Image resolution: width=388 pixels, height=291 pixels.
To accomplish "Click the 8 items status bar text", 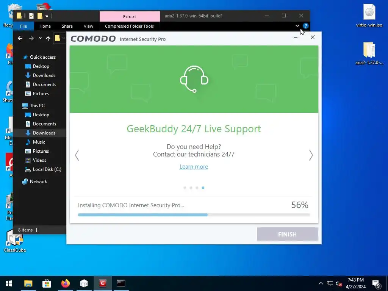I will [25, 230].
